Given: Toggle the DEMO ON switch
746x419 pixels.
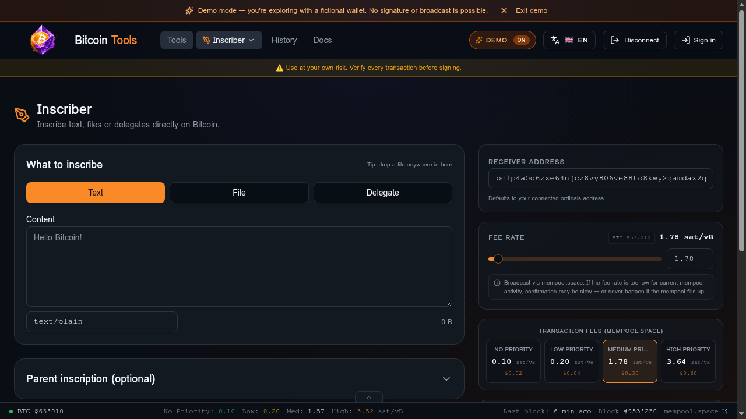Looking at the screenshot, I should [502, 40].
